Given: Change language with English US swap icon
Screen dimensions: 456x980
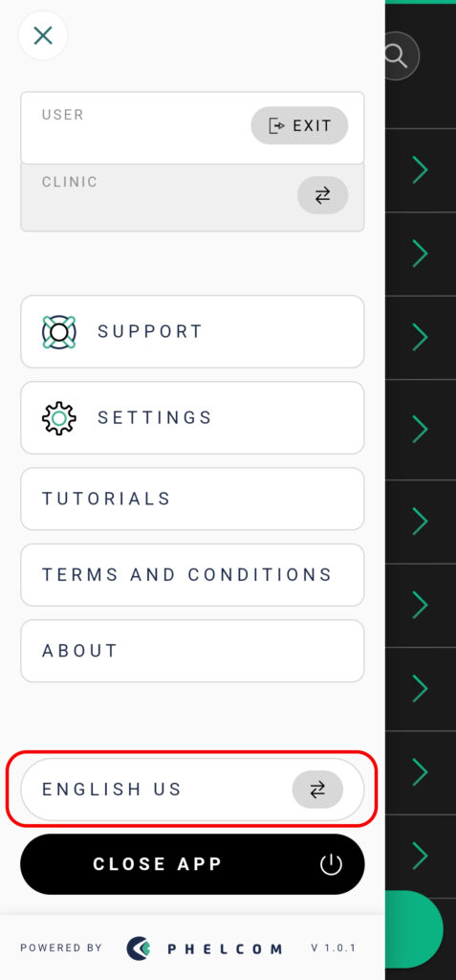Looking at the screenshot, I should (317, 790).
